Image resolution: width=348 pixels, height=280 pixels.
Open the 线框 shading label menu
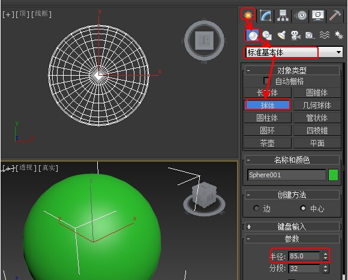coord(41,14)
